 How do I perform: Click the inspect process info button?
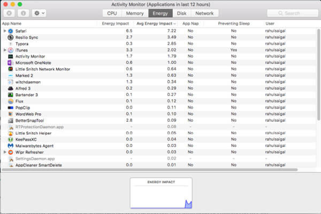coord(24,13)
